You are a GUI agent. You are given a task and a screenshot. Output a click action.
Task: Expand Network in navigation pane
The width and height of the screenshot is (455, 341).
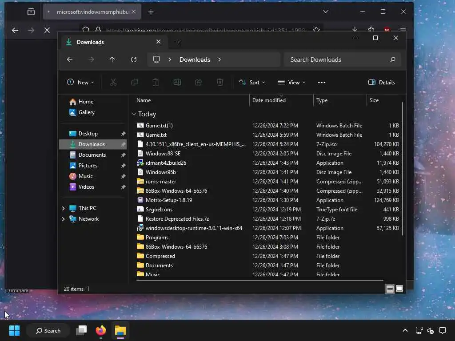[x=63, y=219]
